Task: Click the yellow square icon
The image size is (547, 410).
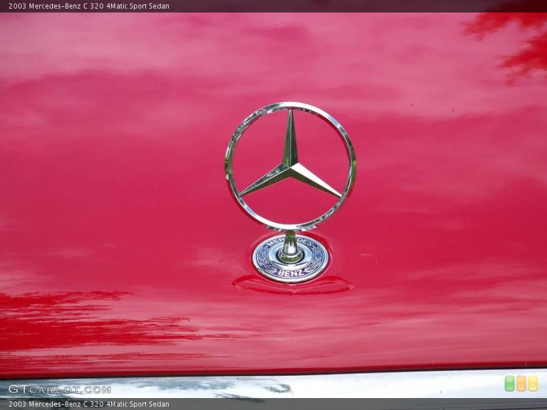Action: (533, 383)
